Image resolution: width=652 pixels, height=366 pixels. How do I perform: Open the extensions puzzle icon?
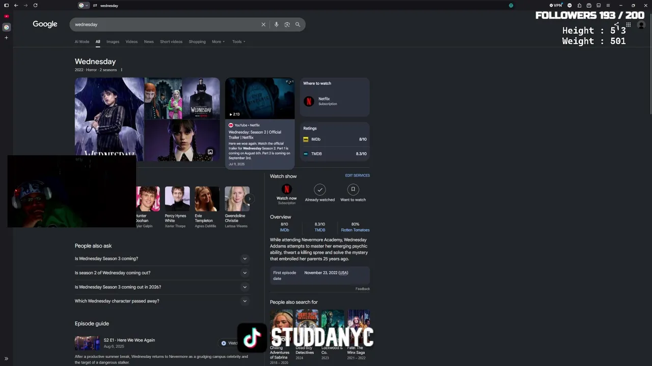coord(579,6)
